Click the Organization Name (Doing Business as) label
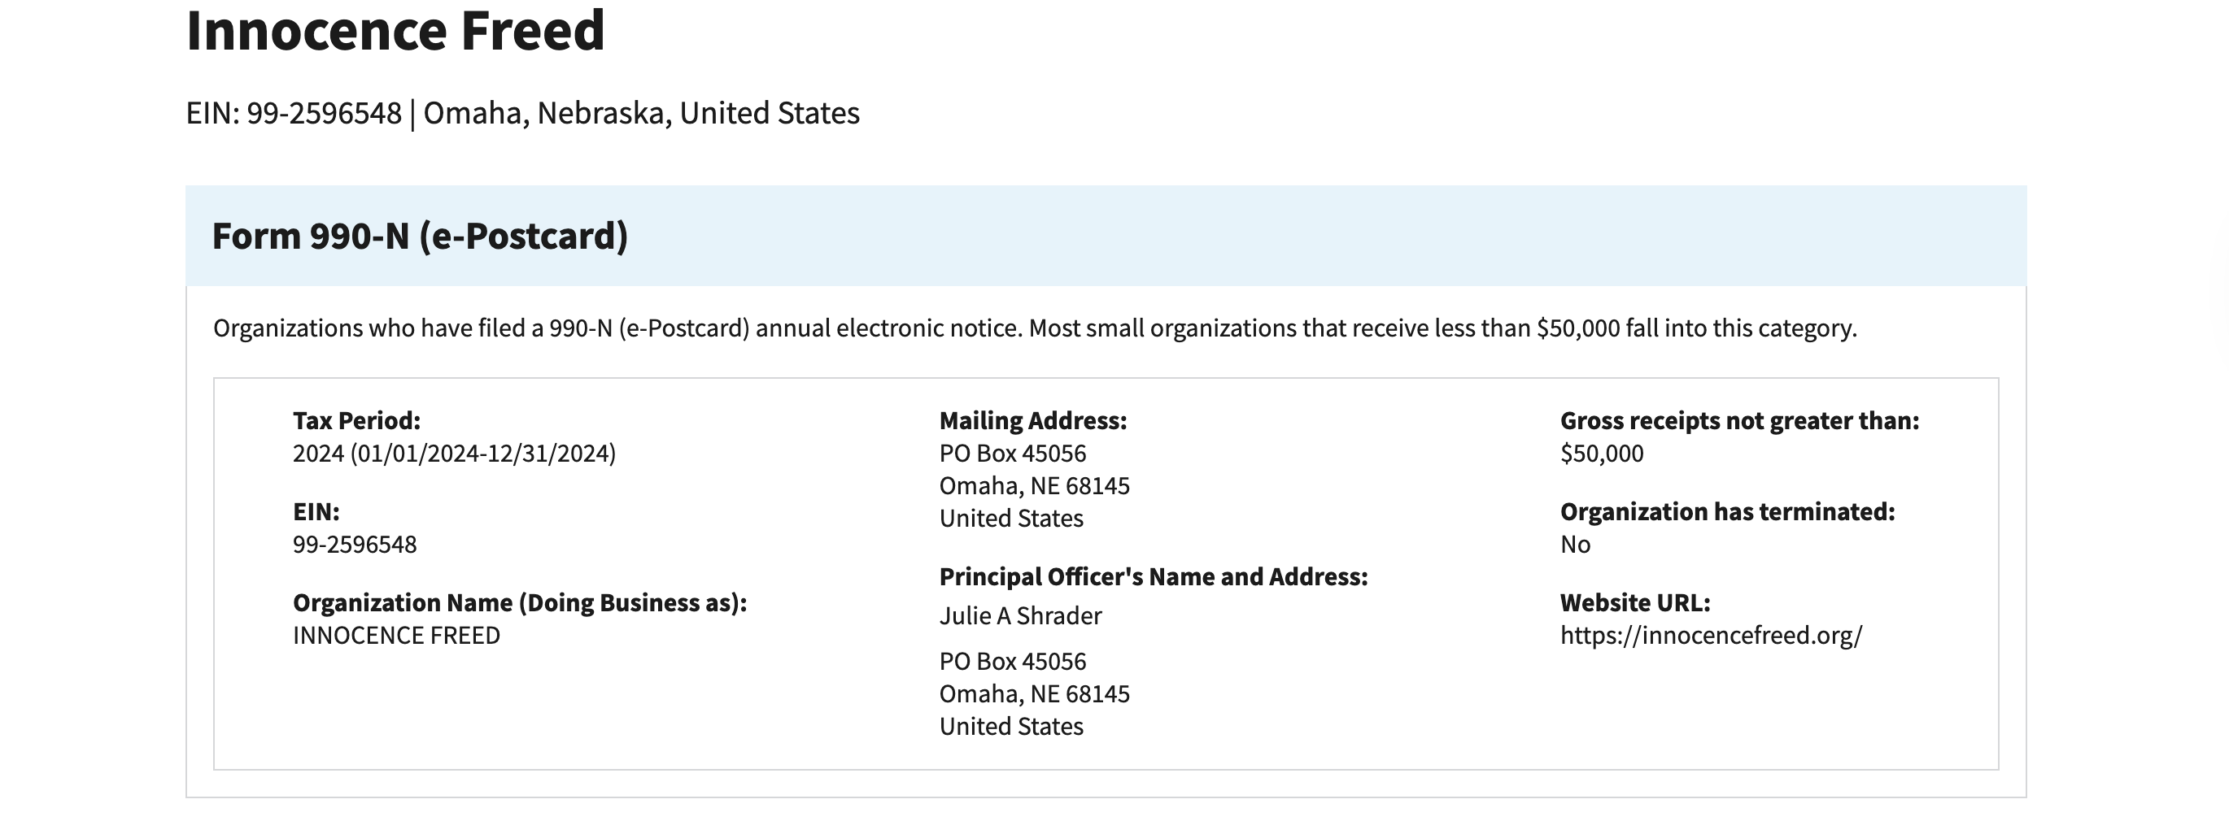The image size is (2229, 821). coord(519,603)
